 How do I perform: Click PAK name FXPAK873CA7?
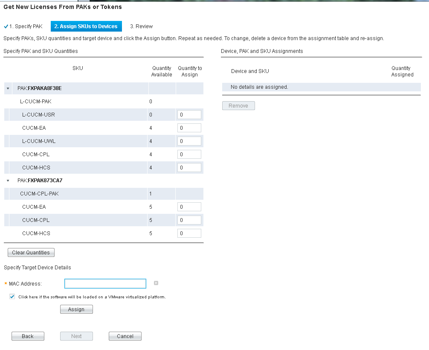45,181
